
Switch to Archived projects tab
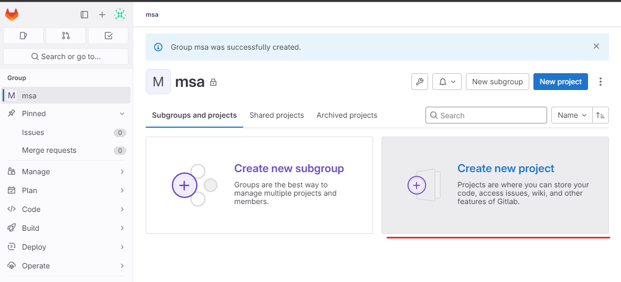tap(347, 116)
